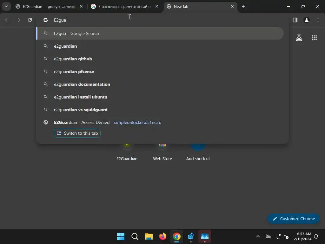325x244 pixels.
Task: Open the clock showing 6:53 AM
Action: coord(302,236)
